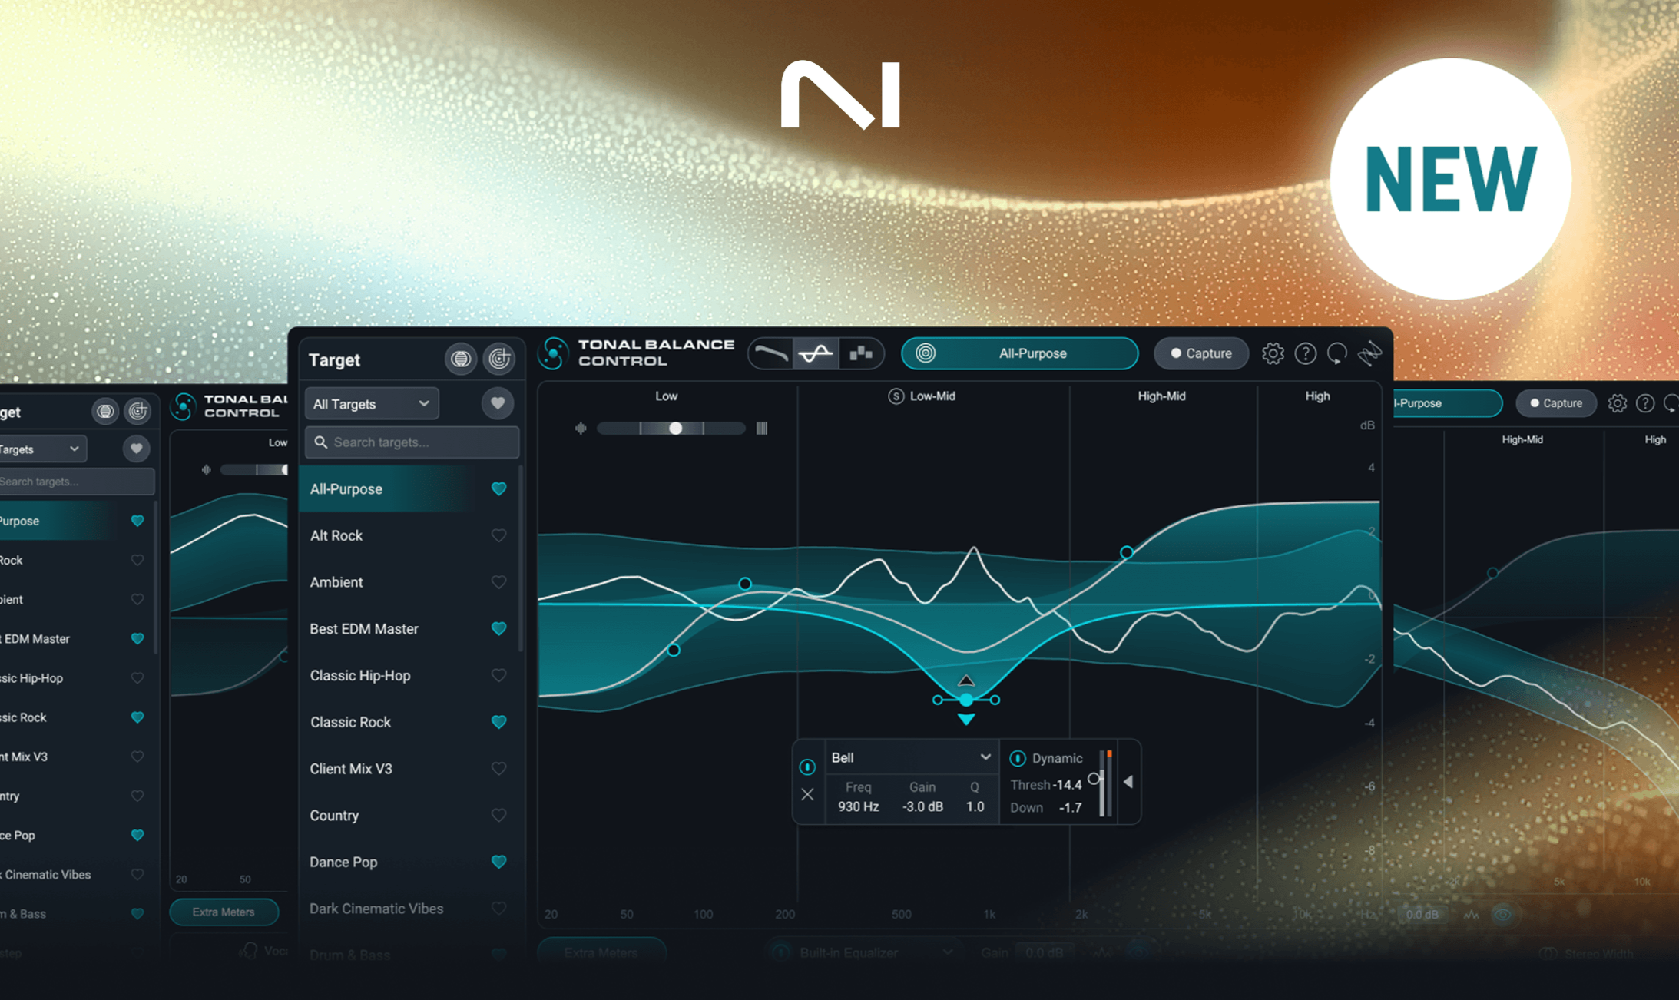Favorite the Alt Rock target heart
The height and width of the screenshot is (1000, 1679).
pyautogui.click(x=498, y=535)
